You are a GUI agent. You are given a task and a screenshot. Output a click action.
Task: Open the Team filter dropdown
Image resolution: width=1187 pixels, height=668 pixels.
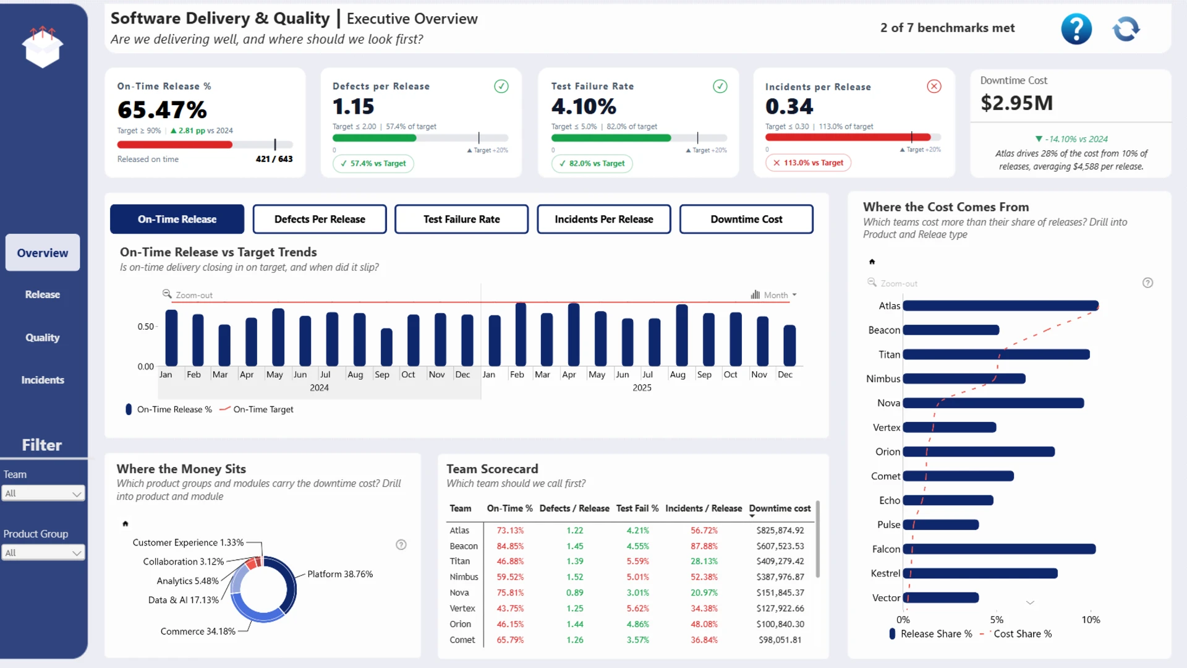pyautogui.click(x=43, y=494)
